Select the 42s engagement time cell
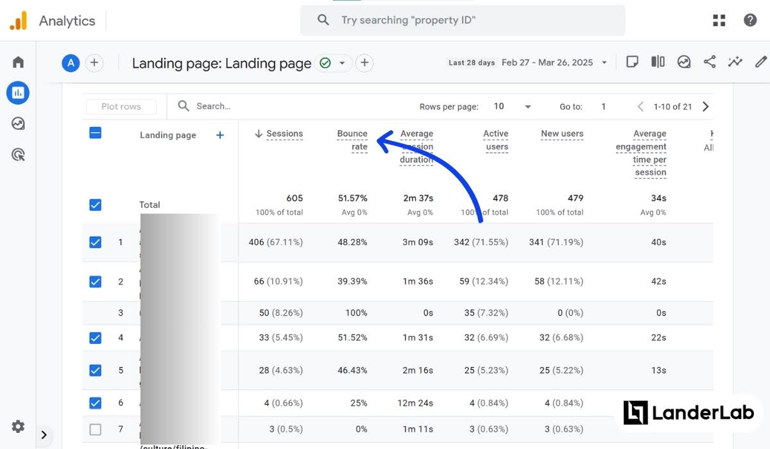This screenshot has height=449, width=770. point(658,282)
